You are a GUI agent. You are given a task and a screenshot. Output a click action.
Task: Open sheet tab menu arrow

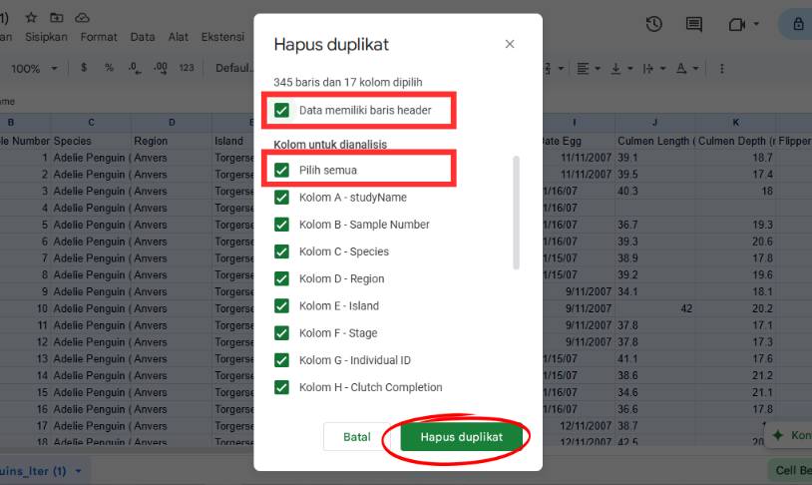pos(78,471)
